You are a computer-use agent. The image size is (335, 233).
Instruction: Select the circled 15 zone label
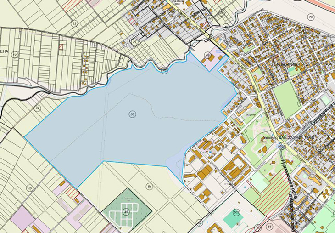[x=30, y=188]
